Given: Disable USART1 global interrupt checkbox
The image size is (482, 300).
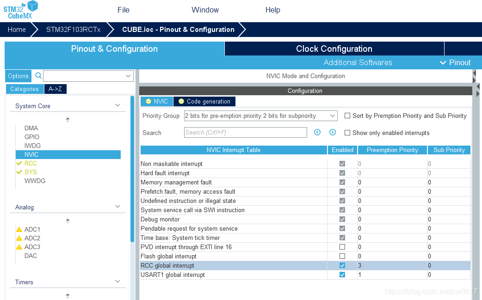Looking at the screenshot, I should (x=342, y=275).
